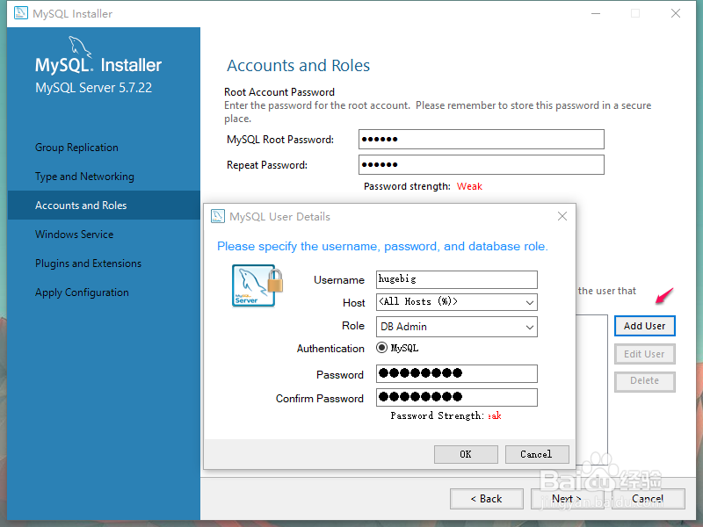Viewport: 703px width, 527px height.
Task: Select Accounts and Roles step
Action: [x=104, y=206]
